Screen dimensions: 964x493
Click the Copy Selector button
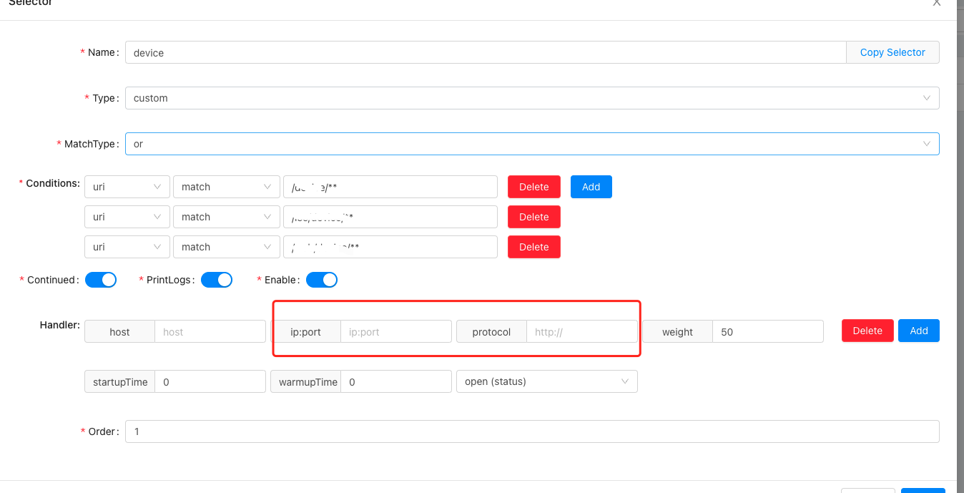pyautogui.click(x=892, y=52)
